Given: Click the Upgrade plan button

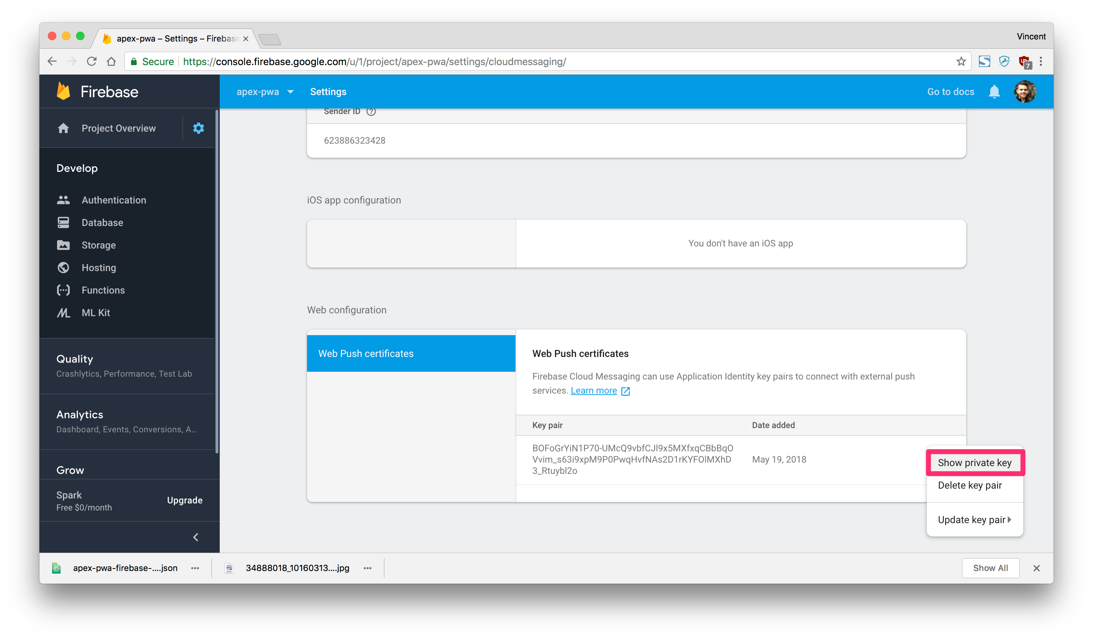Looking at the screenshot, I should [x=185, y=500].
